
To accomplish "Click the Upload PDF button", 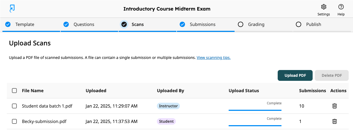I will click(295, 75).
